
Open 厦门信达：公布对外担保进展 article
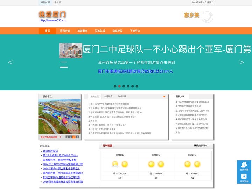pos(102,129)
